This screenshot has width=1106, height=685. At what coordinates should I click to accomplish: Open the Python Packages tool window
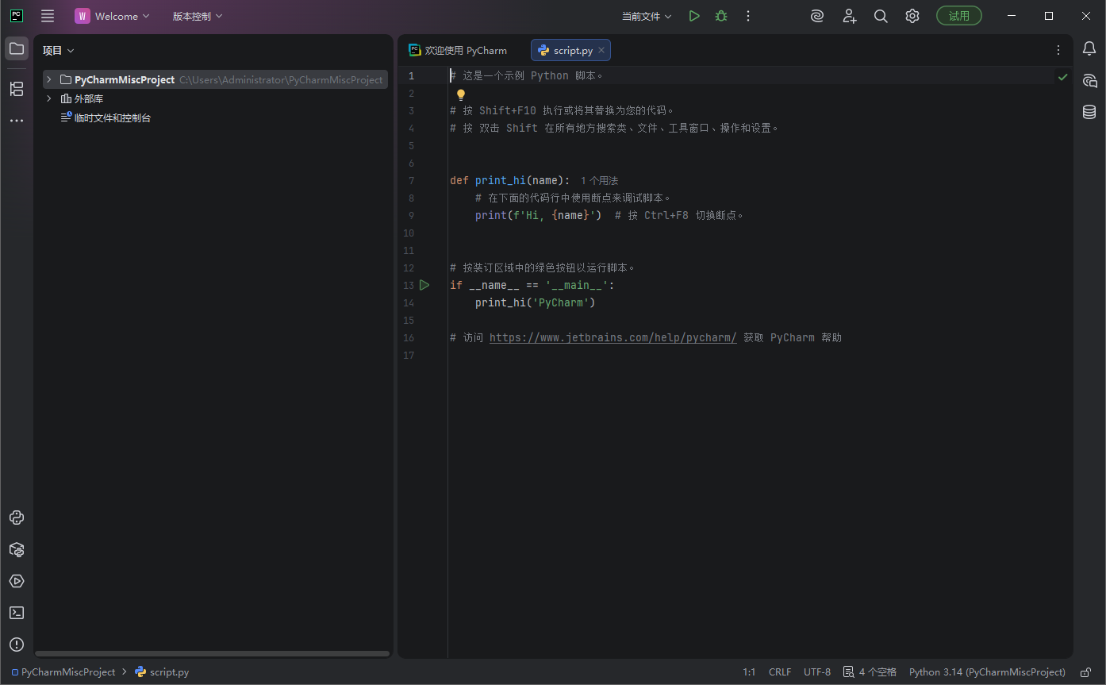(17, 549)
